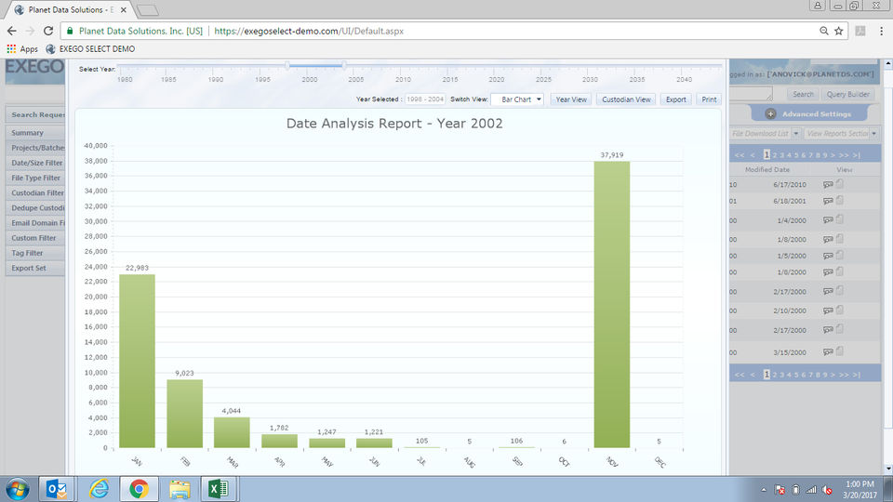Click view icon for 2/10/2000 row
The width and height of the screenshot is (893, 502).
tap(828, 310)
